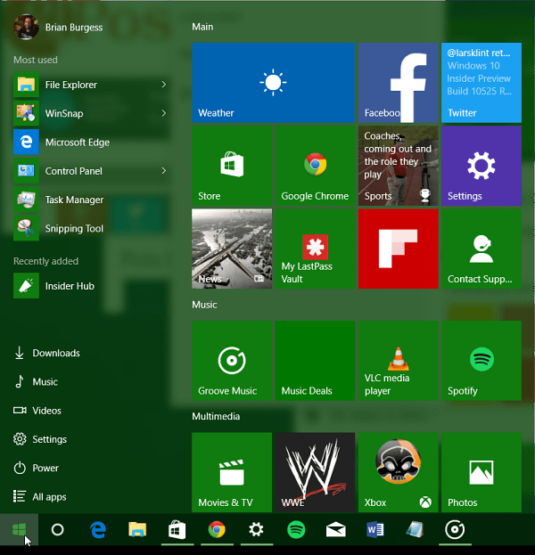The width and height of the screenshot is (535, 555).
Task: Launch Google Chrome tile
Action: (x=315, y=166)
